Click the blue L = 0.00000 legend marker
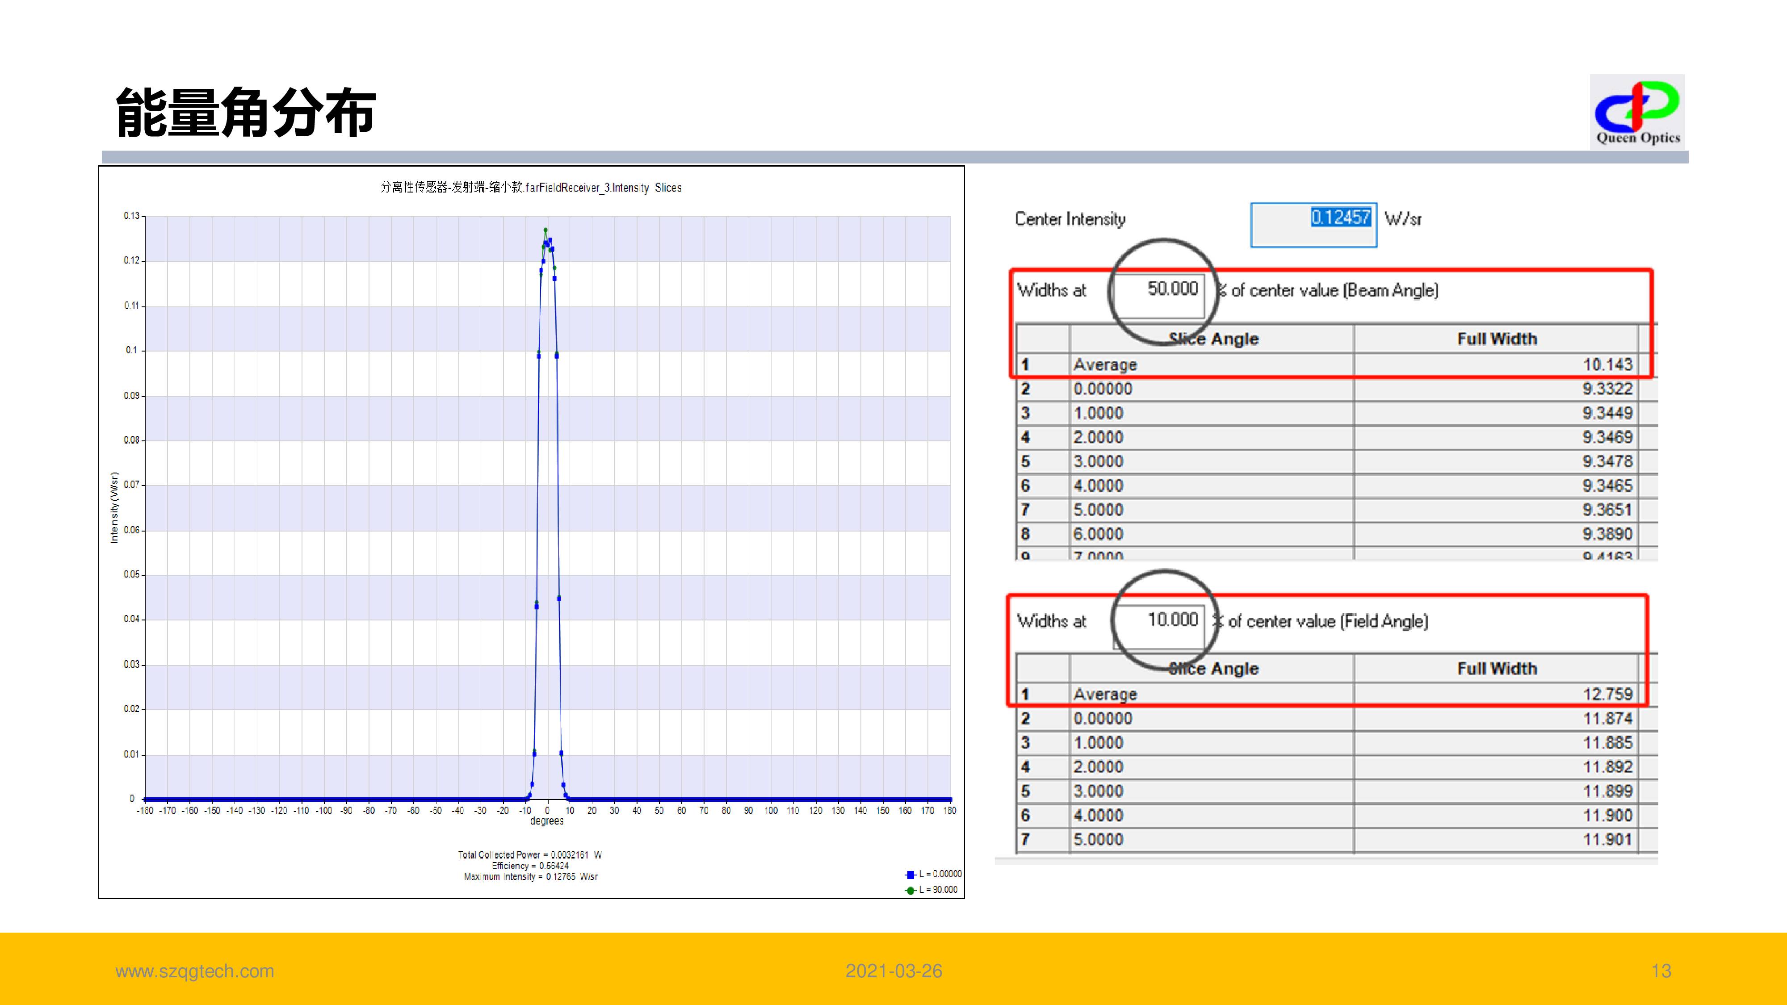Image resolution: width=1787 pixels, height=1005 pixels. pos(910,875)
